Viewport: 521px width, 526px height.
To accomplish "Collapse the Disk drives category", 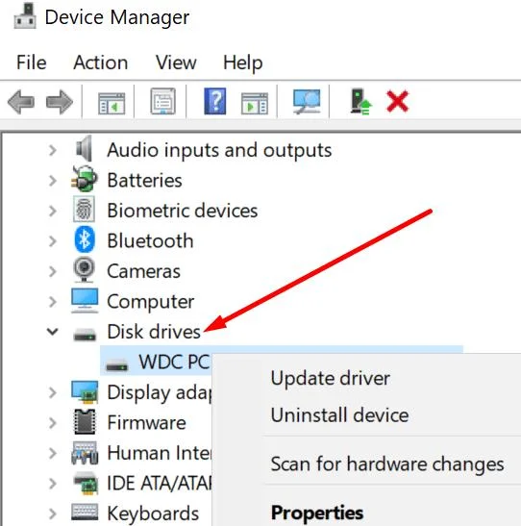I will pyautogui.click(x=52, y=332).
